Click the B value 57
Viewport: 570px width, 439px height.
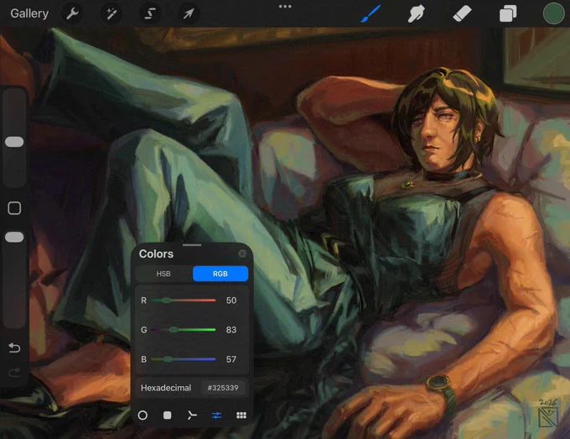(x=231, y=359)
